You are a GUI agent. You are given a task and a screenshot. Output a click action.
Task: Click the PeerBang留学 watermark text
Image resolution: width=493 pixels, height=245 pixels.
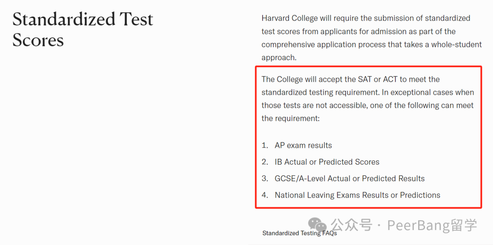pos(432,225)
